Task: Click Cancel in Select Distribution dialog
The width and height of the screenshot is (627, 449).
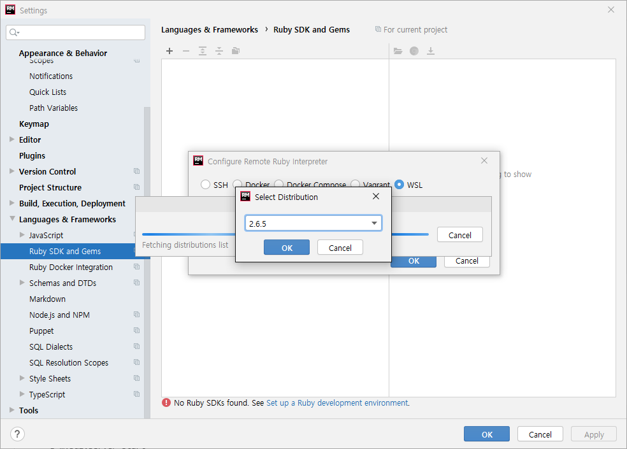Action: pyautogui.click(x=340, y=248)
